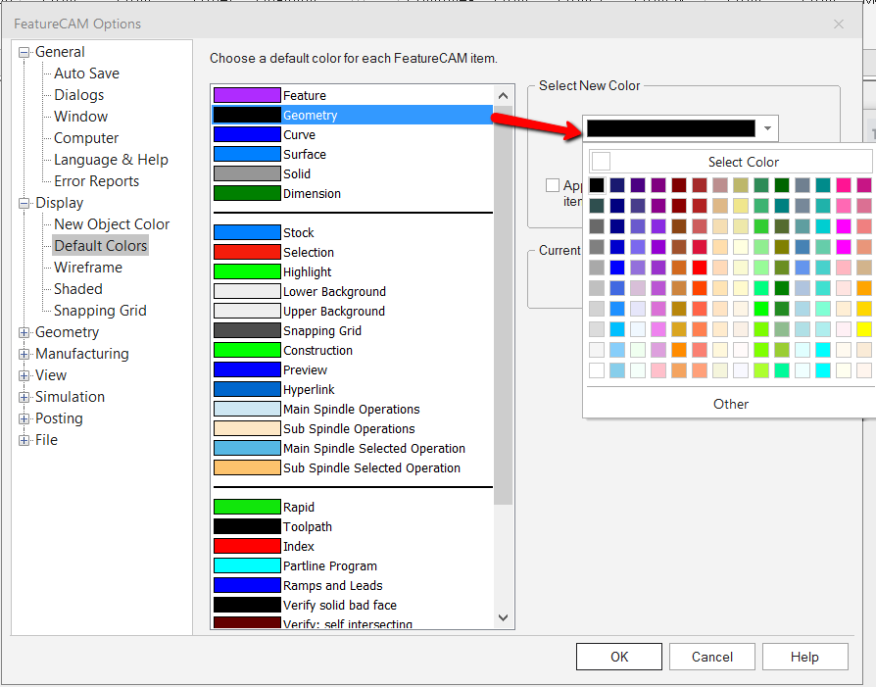Viewport: 876px width, 687px height.
Task: Toggle the Apply checkbox under the color dropdown
Action: (x=553, y=185)
